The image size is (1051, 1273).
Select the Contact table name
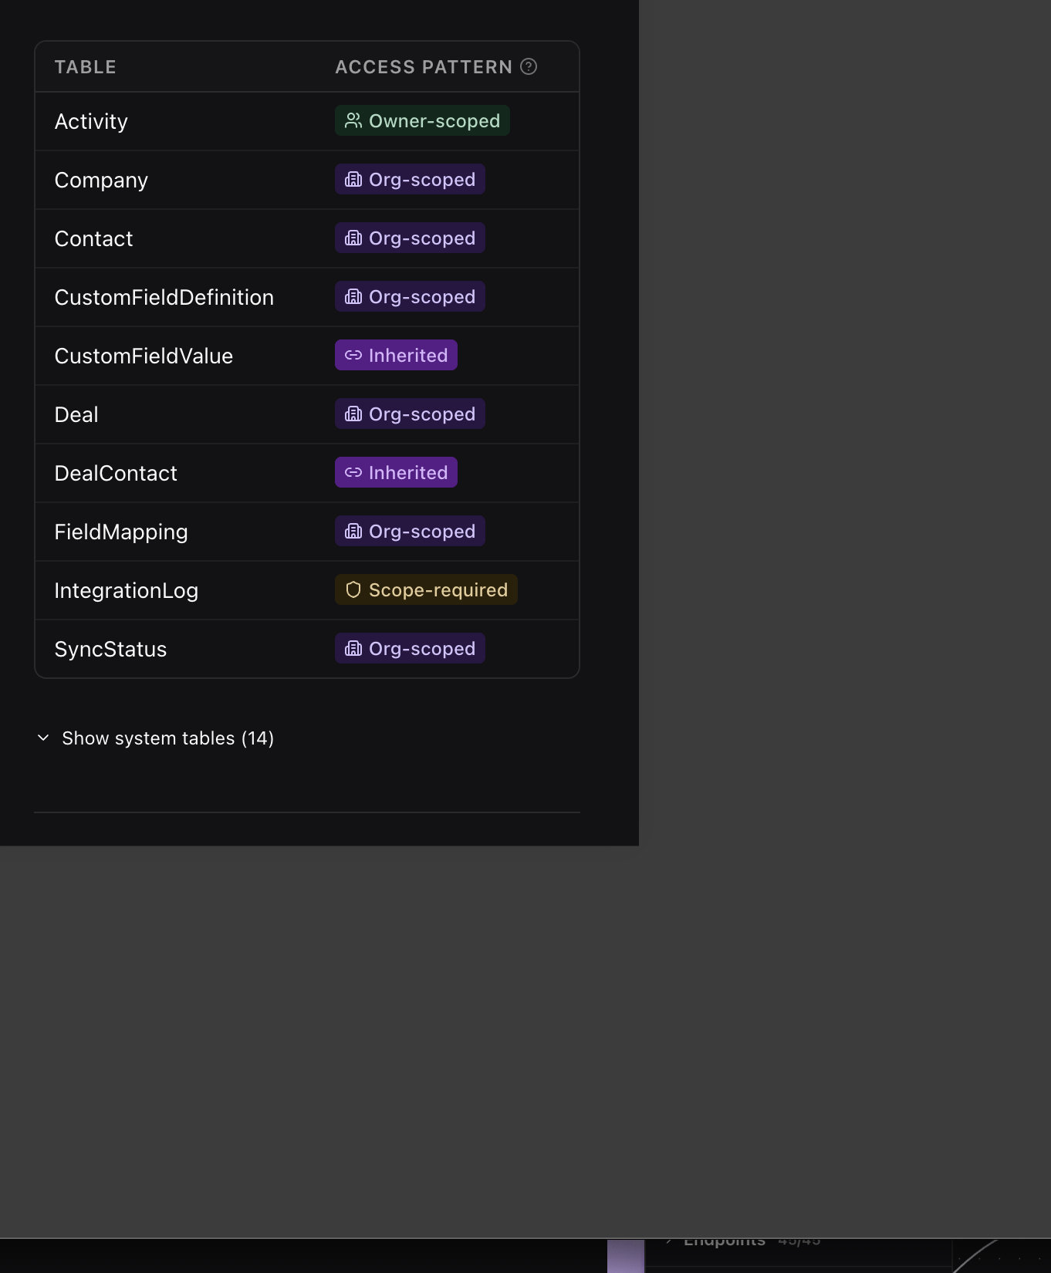[93, 239]
